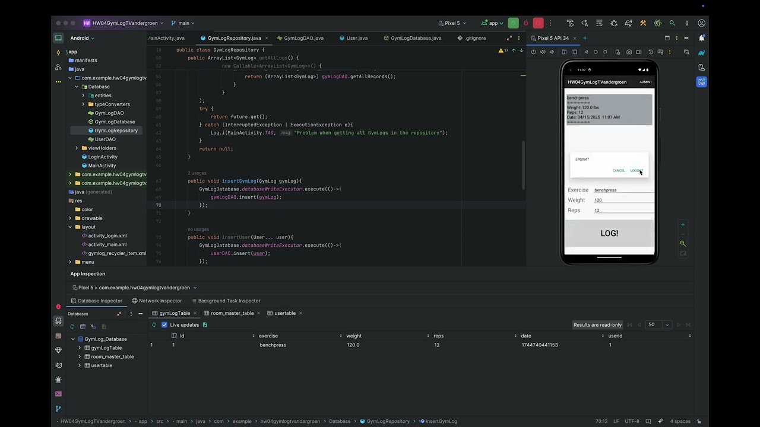
Task: Click the Reps input field in the emulator
Action: click(x=623, y=210)
